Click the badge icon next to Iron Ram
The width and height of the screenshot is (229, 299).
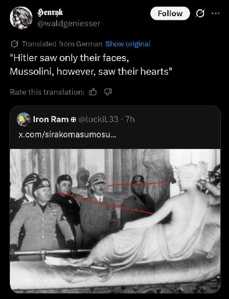tap(73, 120)
